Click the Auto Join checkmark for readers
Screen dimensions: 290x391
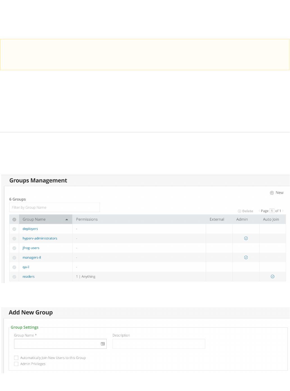273,277
